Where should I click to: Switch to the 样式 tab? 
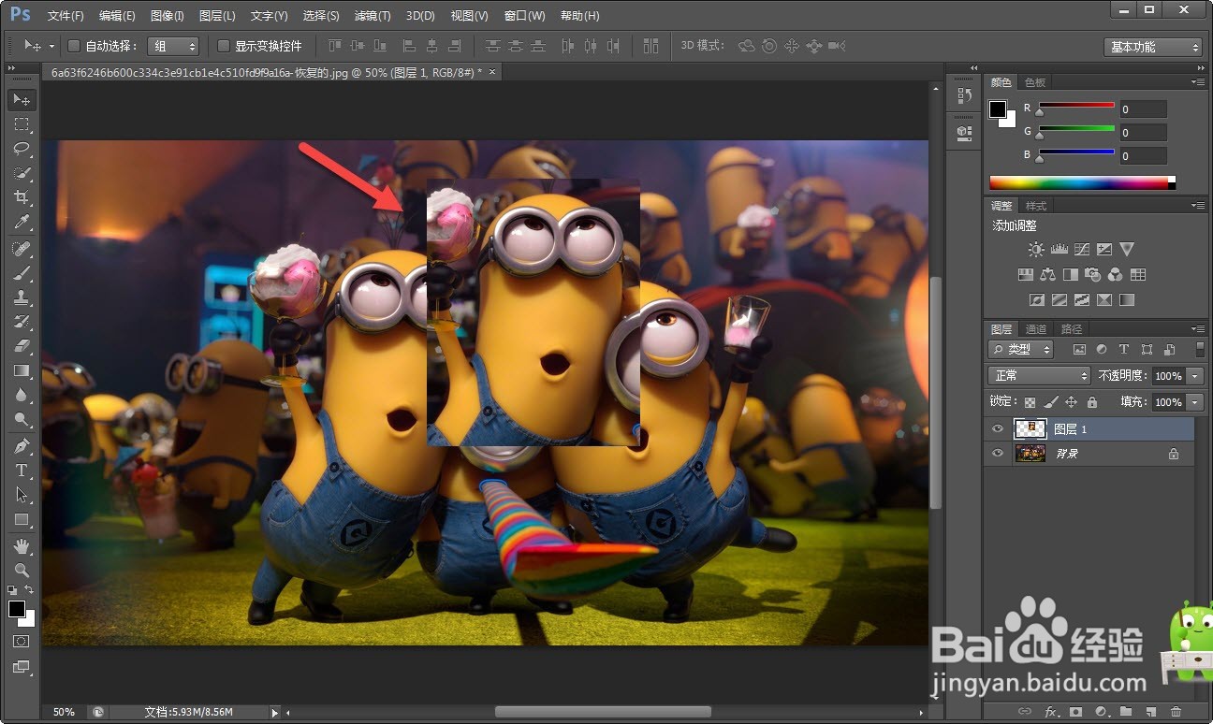[1036, 206]
